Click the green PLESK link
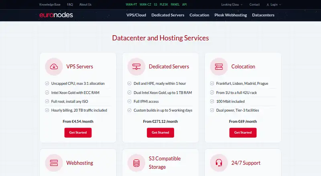This screenshot has height=176, width=321. click(x=164, y=4)
